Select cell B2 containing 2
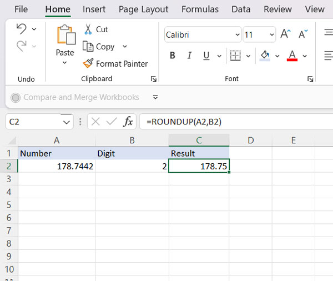This screenshot has width=333, height=281. point(132,166)
